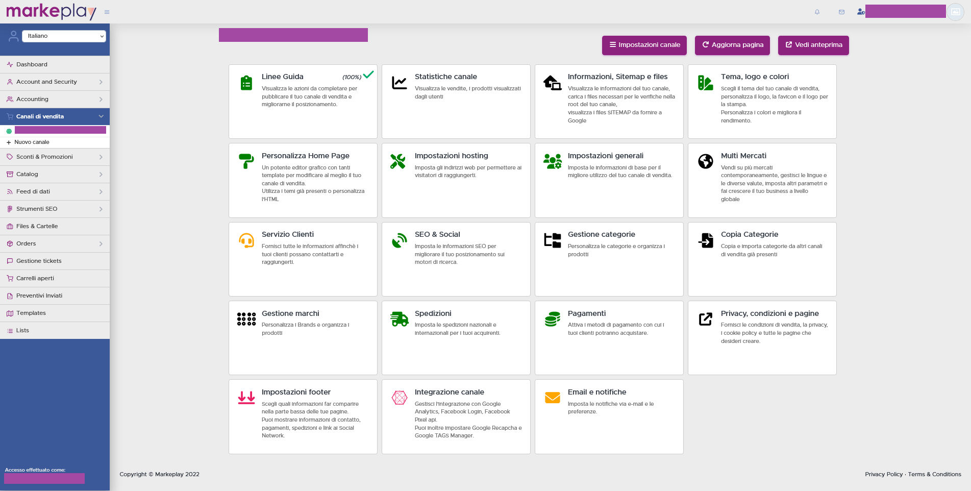Click the Spedizioni truck icon

(399, 318)
